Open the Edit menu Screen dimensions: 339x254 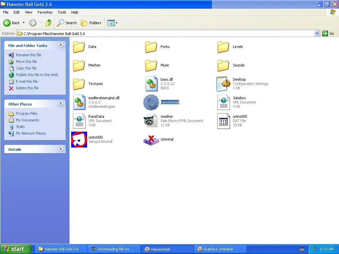click(x=17, y=12)
